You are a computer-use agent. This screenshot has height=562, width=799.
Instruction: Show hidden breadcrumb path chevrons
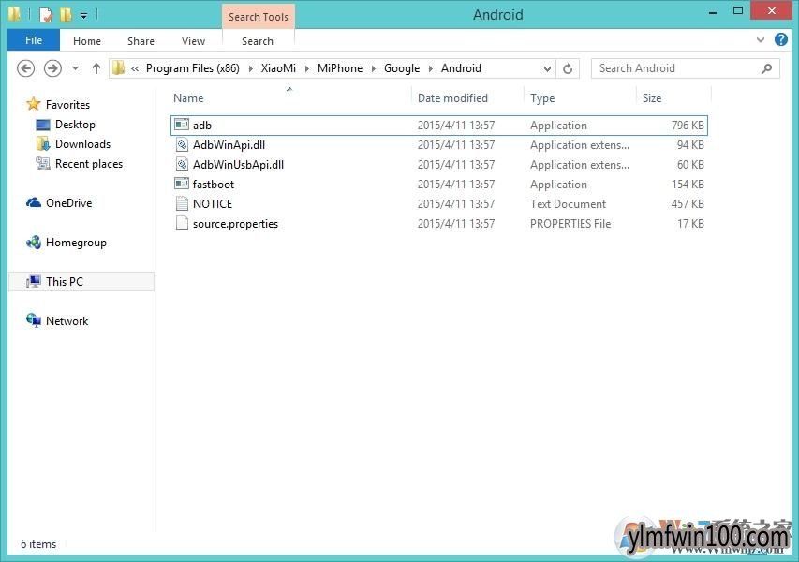tap(135, 68)
